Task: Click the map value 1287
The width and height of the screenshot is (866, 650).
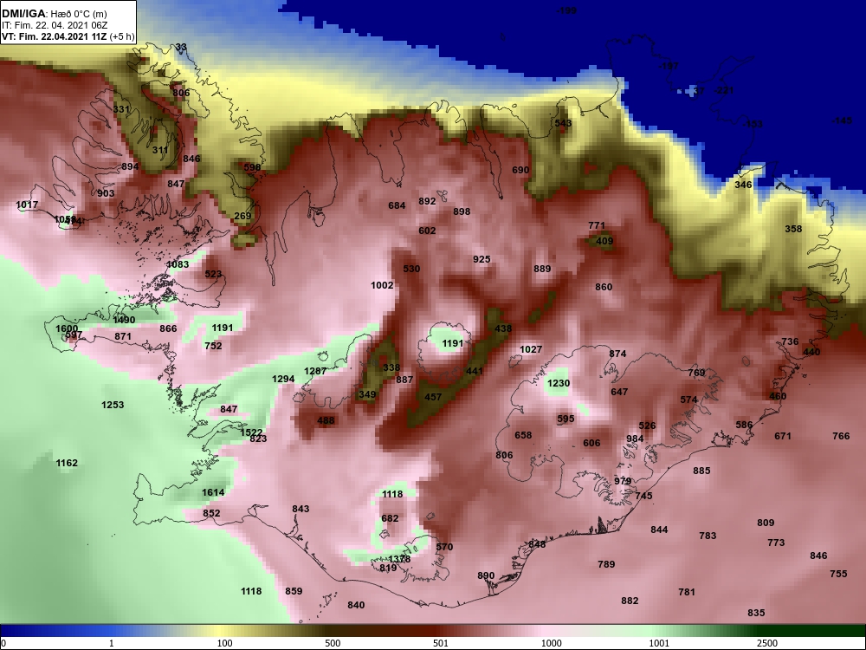Action: pyautogui.click(x=315, y=371)
